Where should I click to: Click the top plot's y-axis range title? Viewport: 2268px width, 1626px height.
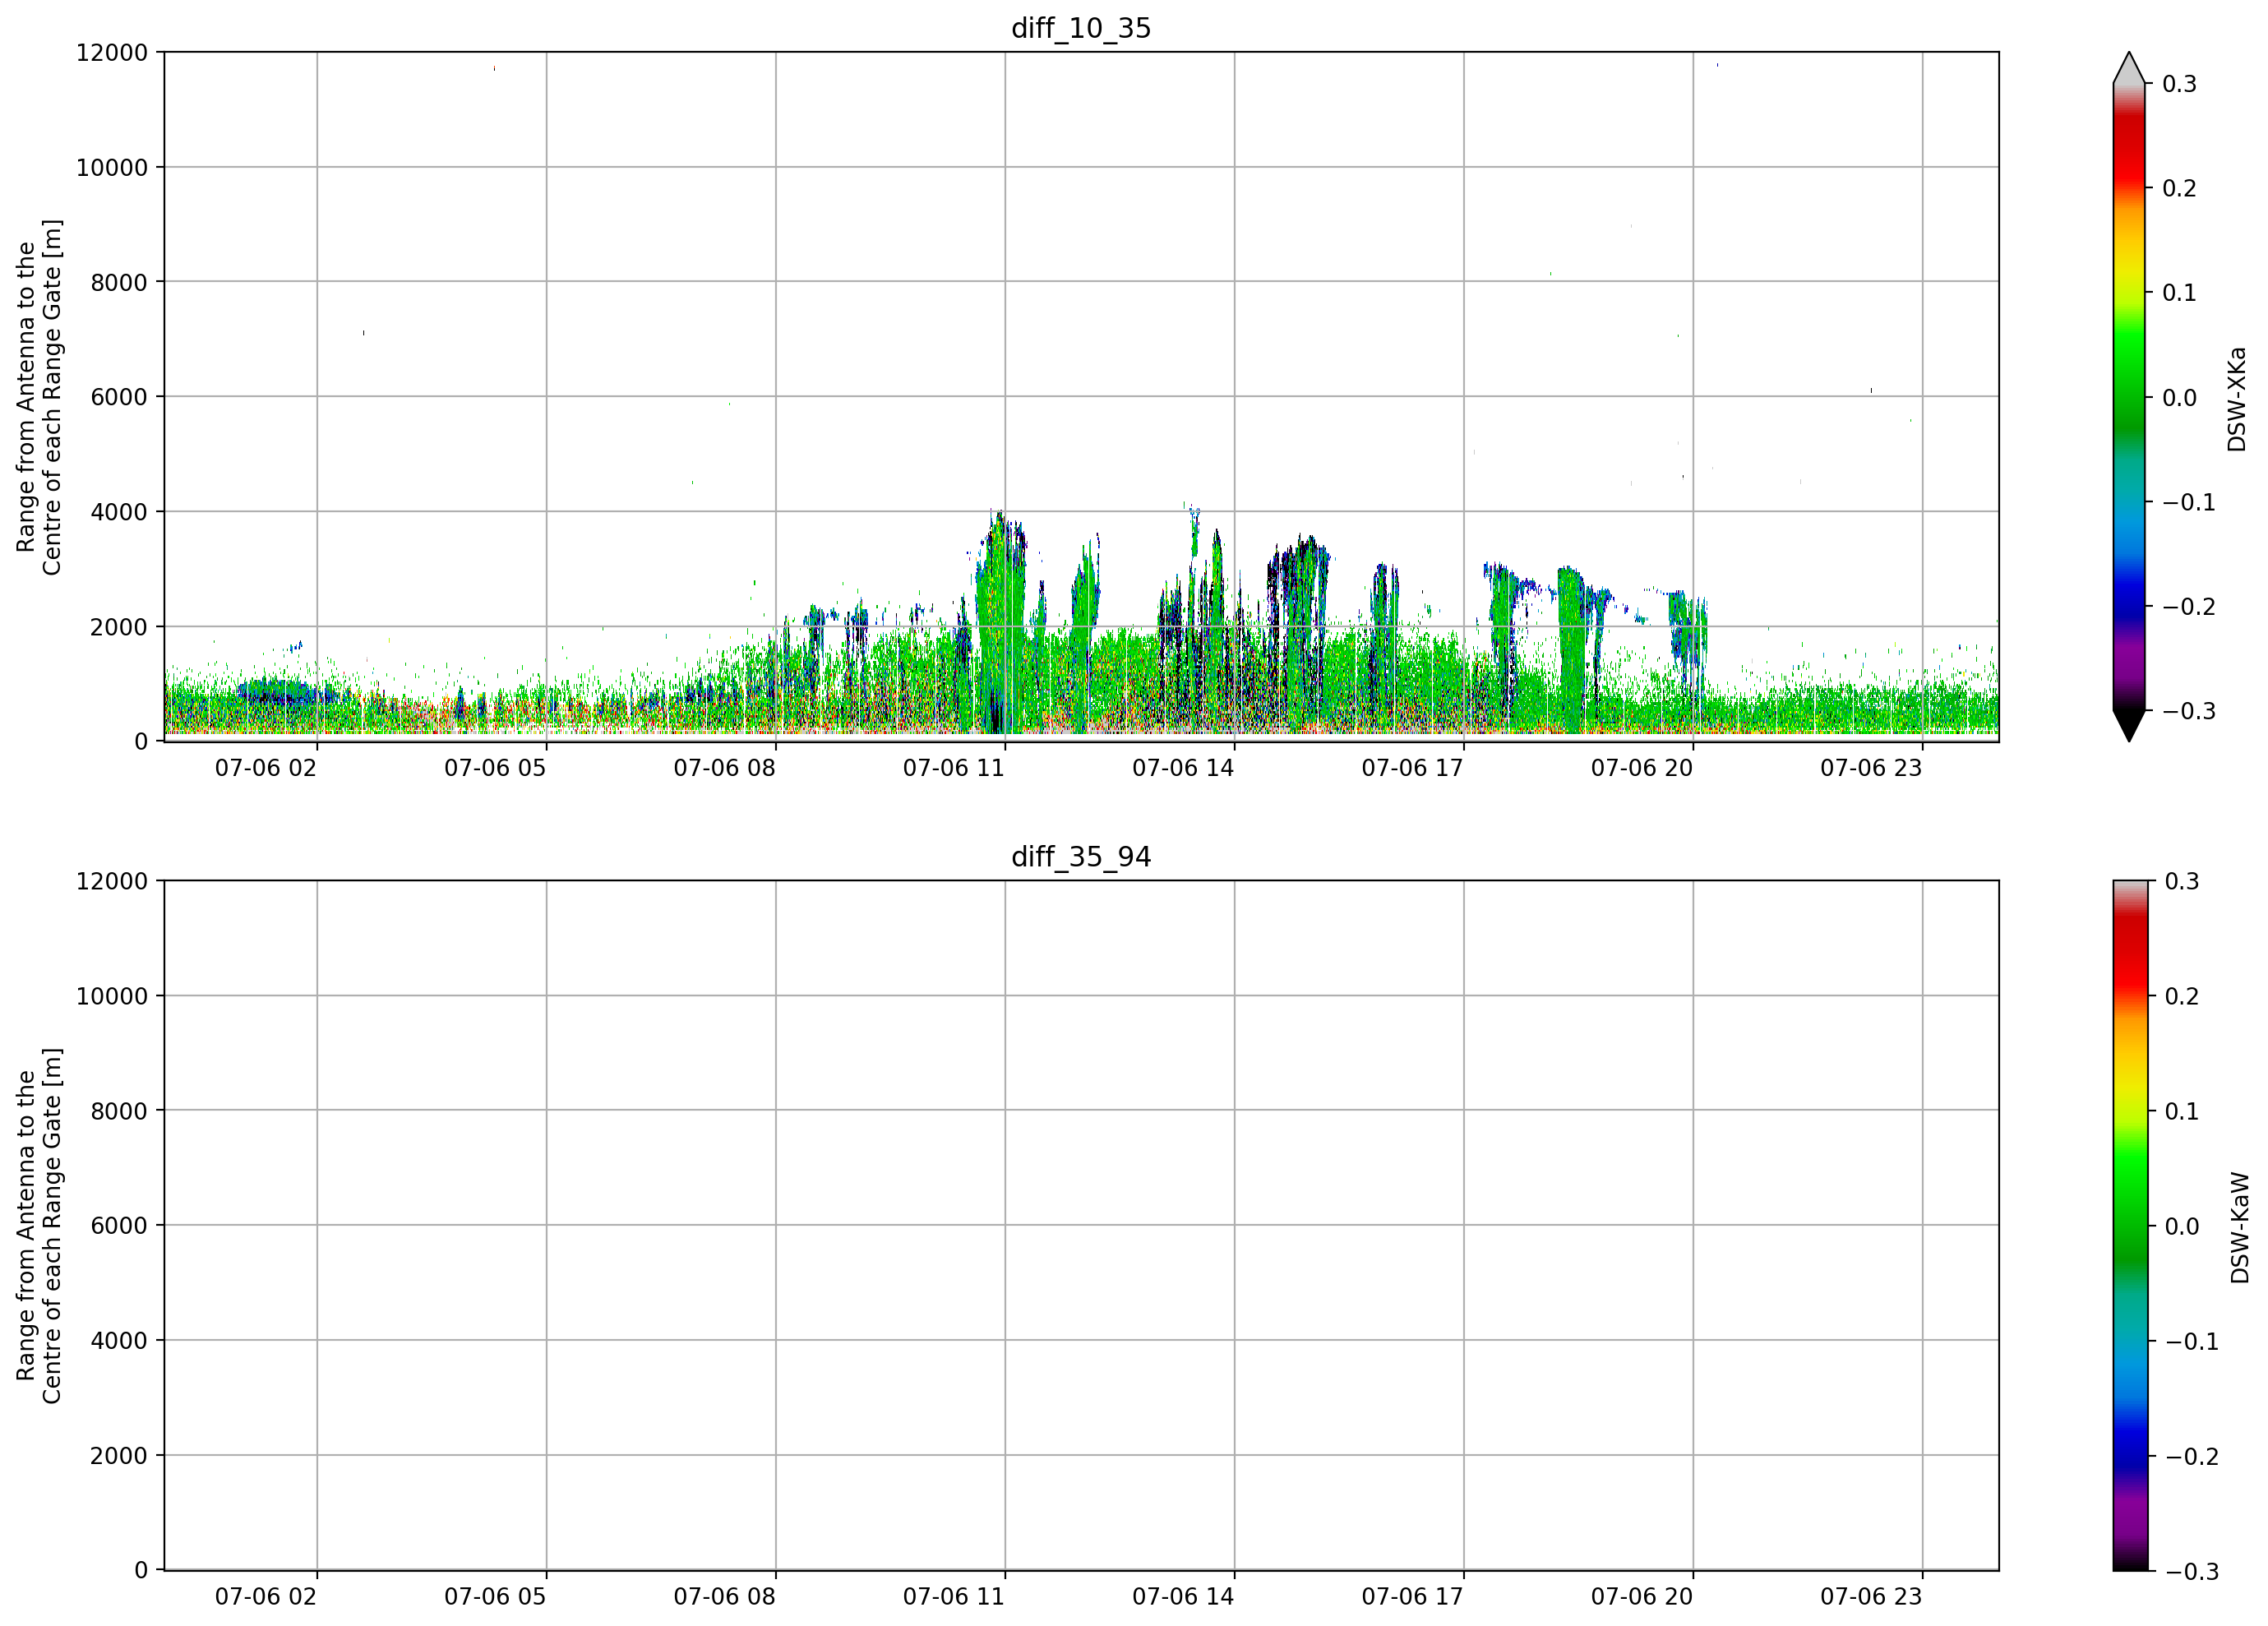[39, 397]
